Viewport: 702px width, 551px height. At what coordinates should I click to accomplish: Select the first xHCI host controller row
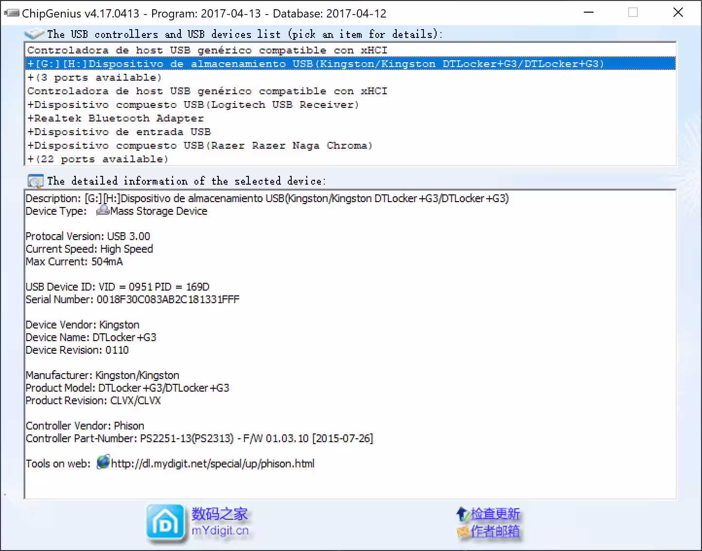350,50
